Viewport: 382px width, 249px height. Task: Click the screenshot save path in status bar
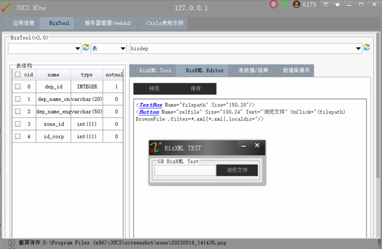pyautogui.click(x=123, y=242)
